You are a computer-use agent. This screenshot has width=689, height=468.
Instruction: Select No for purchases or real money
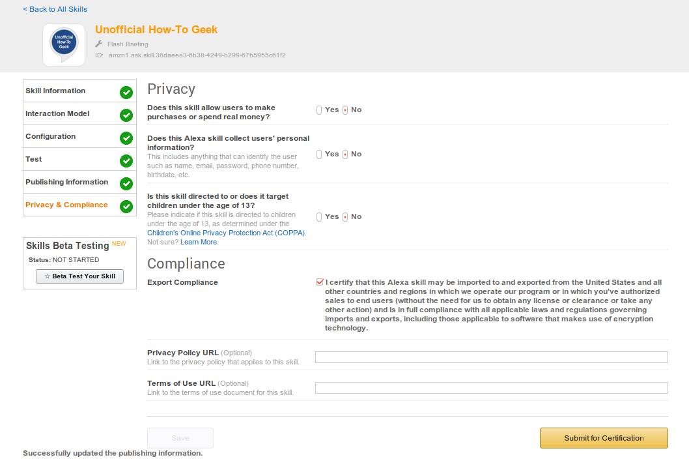pyautogui.click(x=345, y=110)
